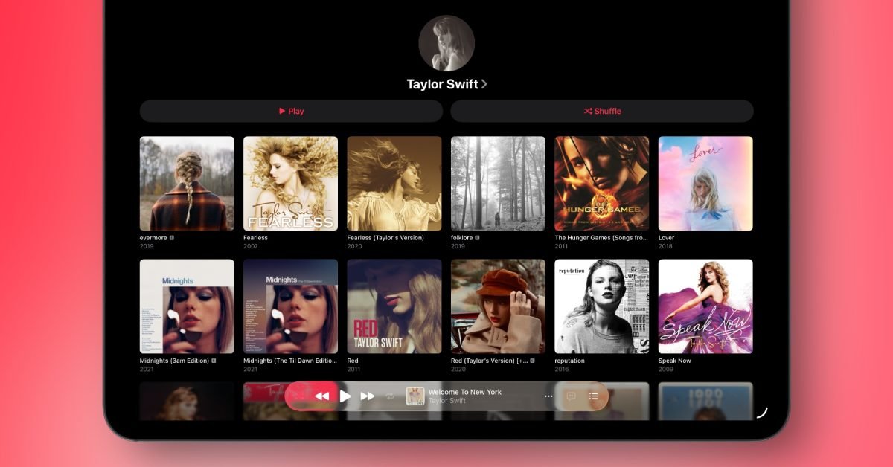This screenshot has height=467, width=893.
Task: Open the Speak Now album cover
Action: tap(705, 306)
